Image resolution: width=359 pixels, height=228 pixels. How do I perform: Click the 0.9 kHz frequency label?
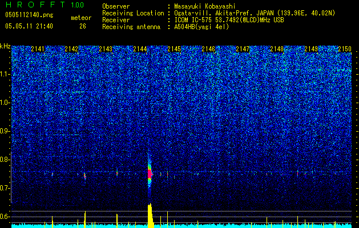(5, 131)
